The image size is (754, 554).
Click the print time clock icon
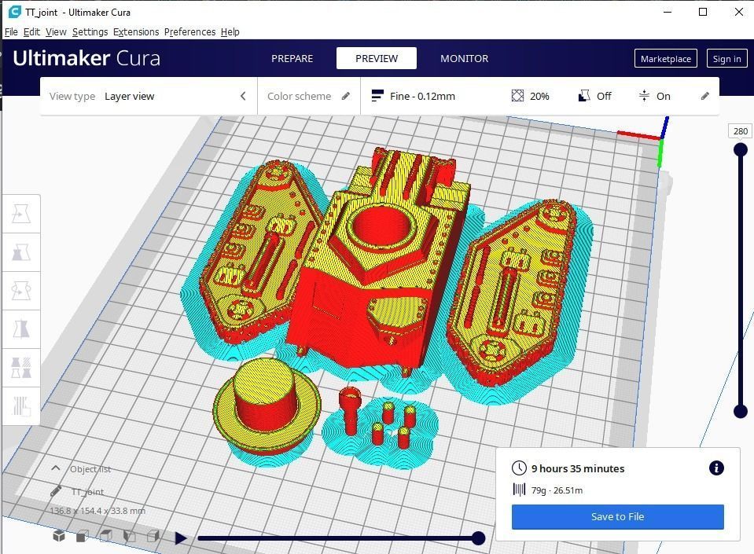[x=519, y=468]
